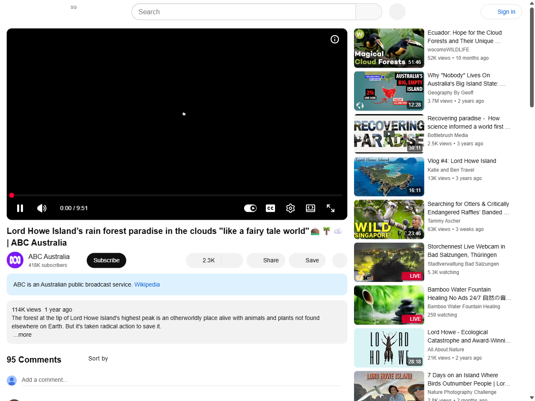The image size is (535, 401).
Task: Open Storchennest Live Webcam title
Action: [466, 251]
